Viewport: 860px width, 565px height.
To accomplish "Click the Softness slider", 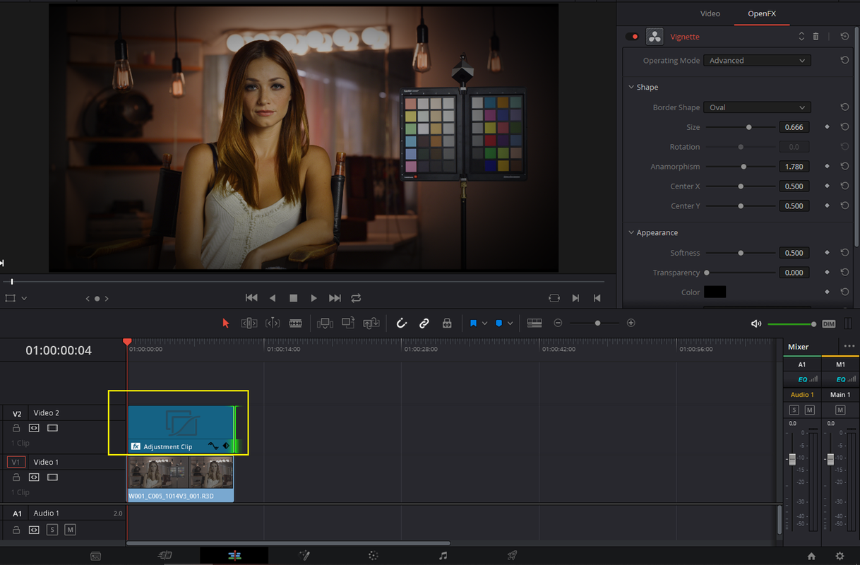I will 741,253.
